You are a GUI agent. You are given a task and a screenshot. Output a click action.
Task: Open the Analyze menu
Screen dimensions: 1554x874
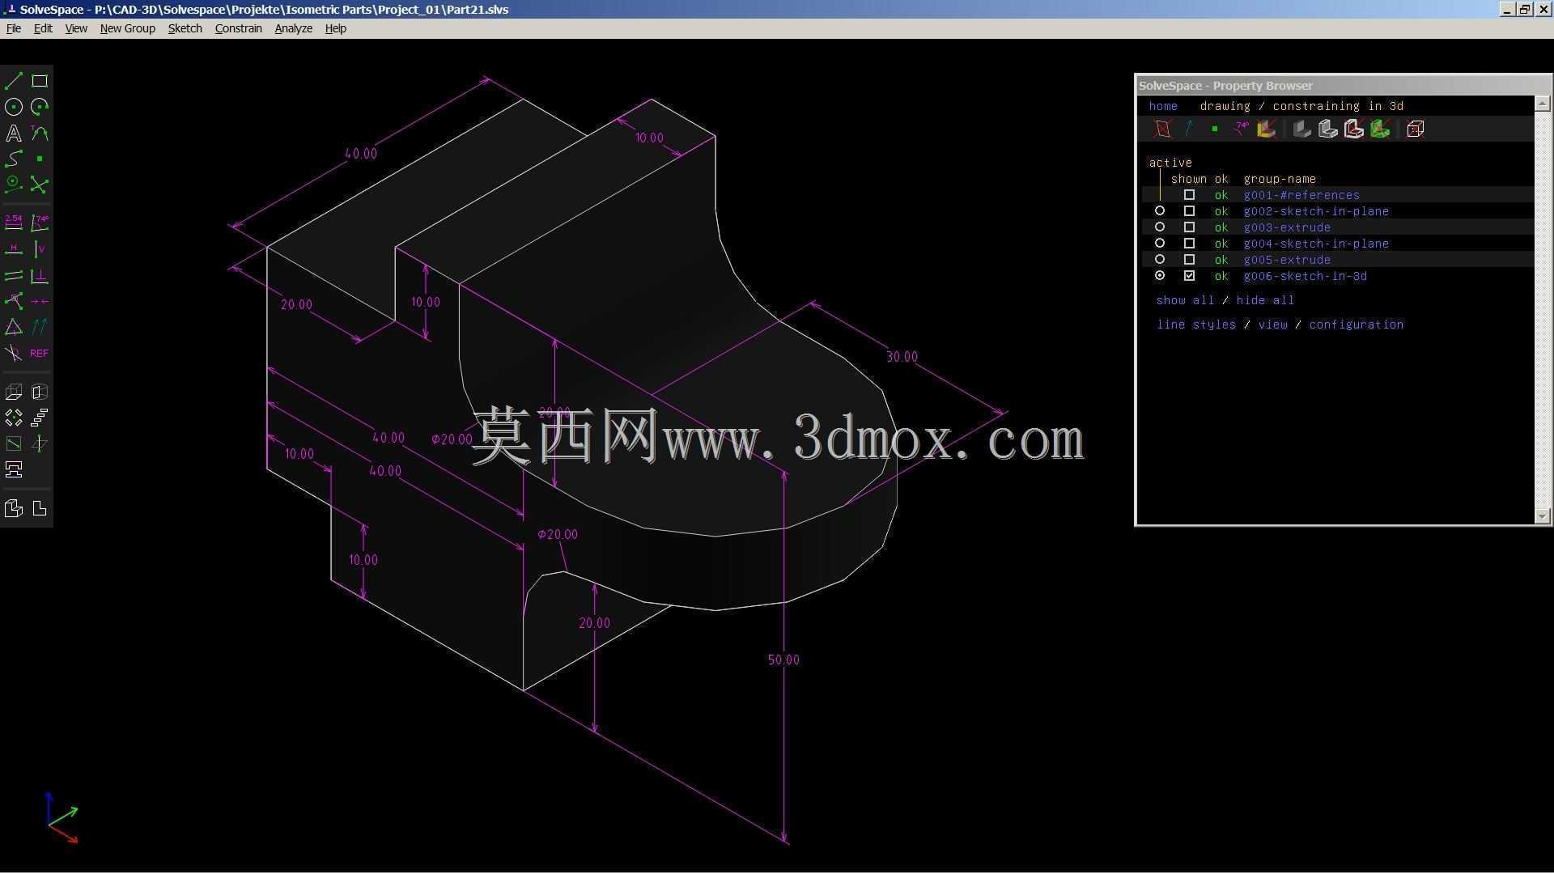point(293,28)
